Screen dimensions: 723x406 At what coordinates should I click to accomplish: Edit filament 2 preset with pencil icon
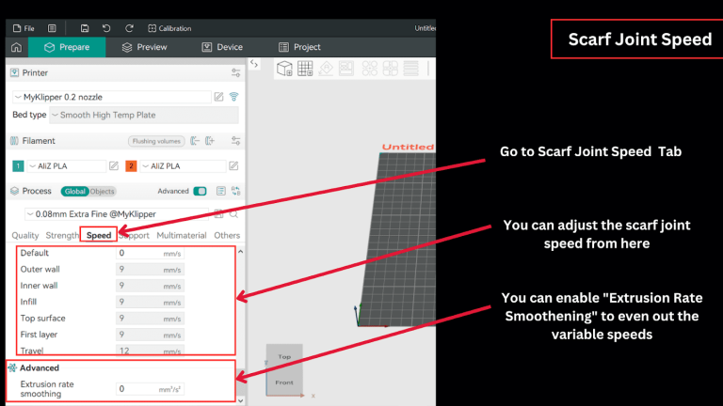click(x=233, y=165)
